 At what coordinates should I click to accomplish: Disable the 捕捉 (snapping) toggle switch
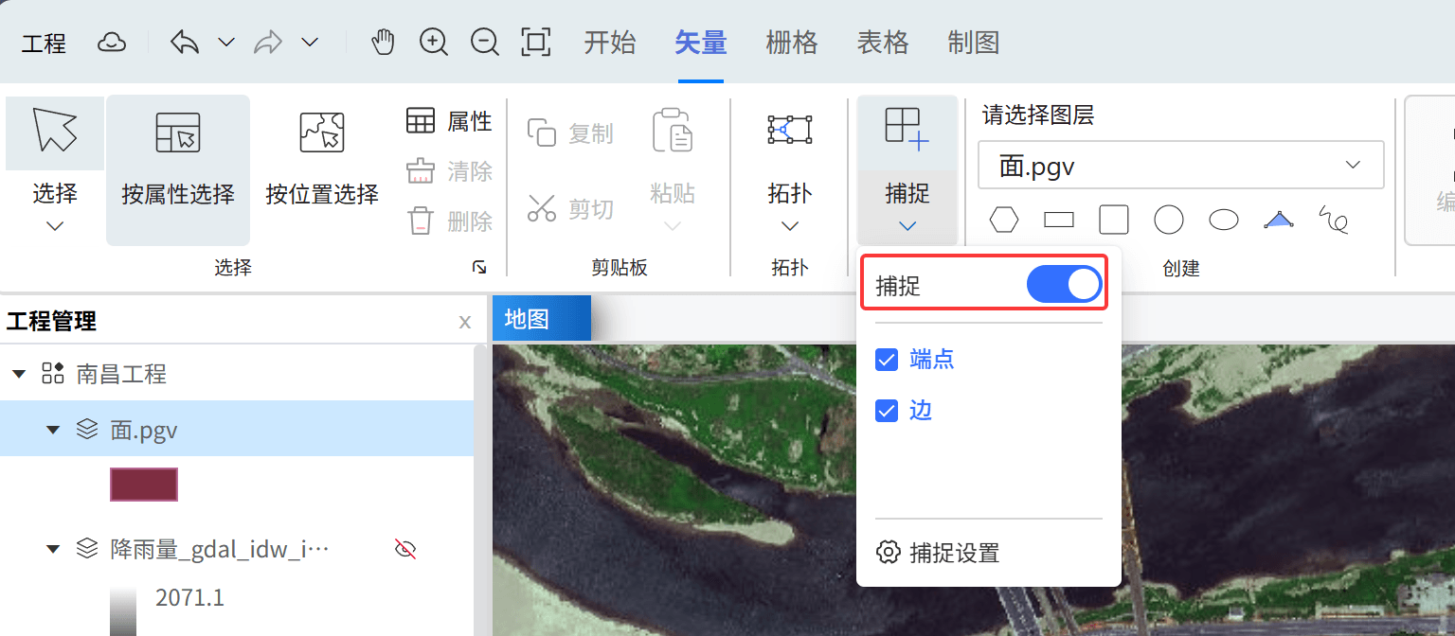1063,283
